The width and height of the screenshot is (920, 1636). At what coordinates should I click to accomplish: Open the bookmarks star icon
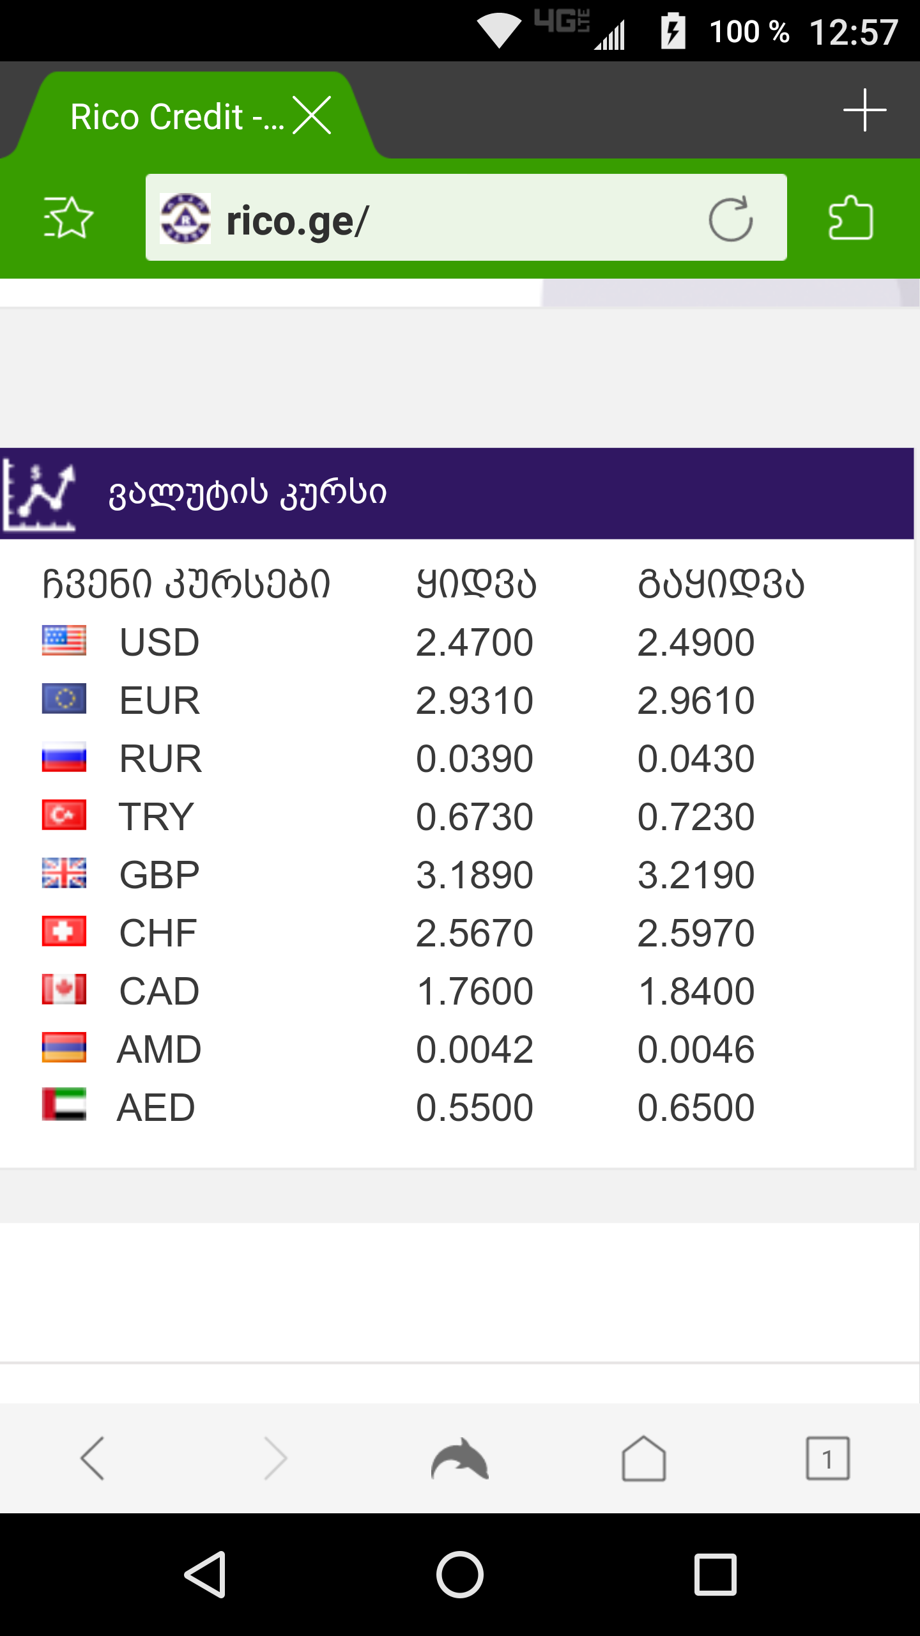pos(68,218)
